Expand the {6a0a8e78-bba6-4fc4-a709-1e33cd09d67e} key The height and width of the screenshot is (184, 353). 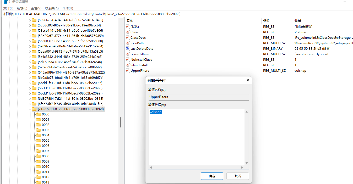pyautogui.click(x=30, y=78)
